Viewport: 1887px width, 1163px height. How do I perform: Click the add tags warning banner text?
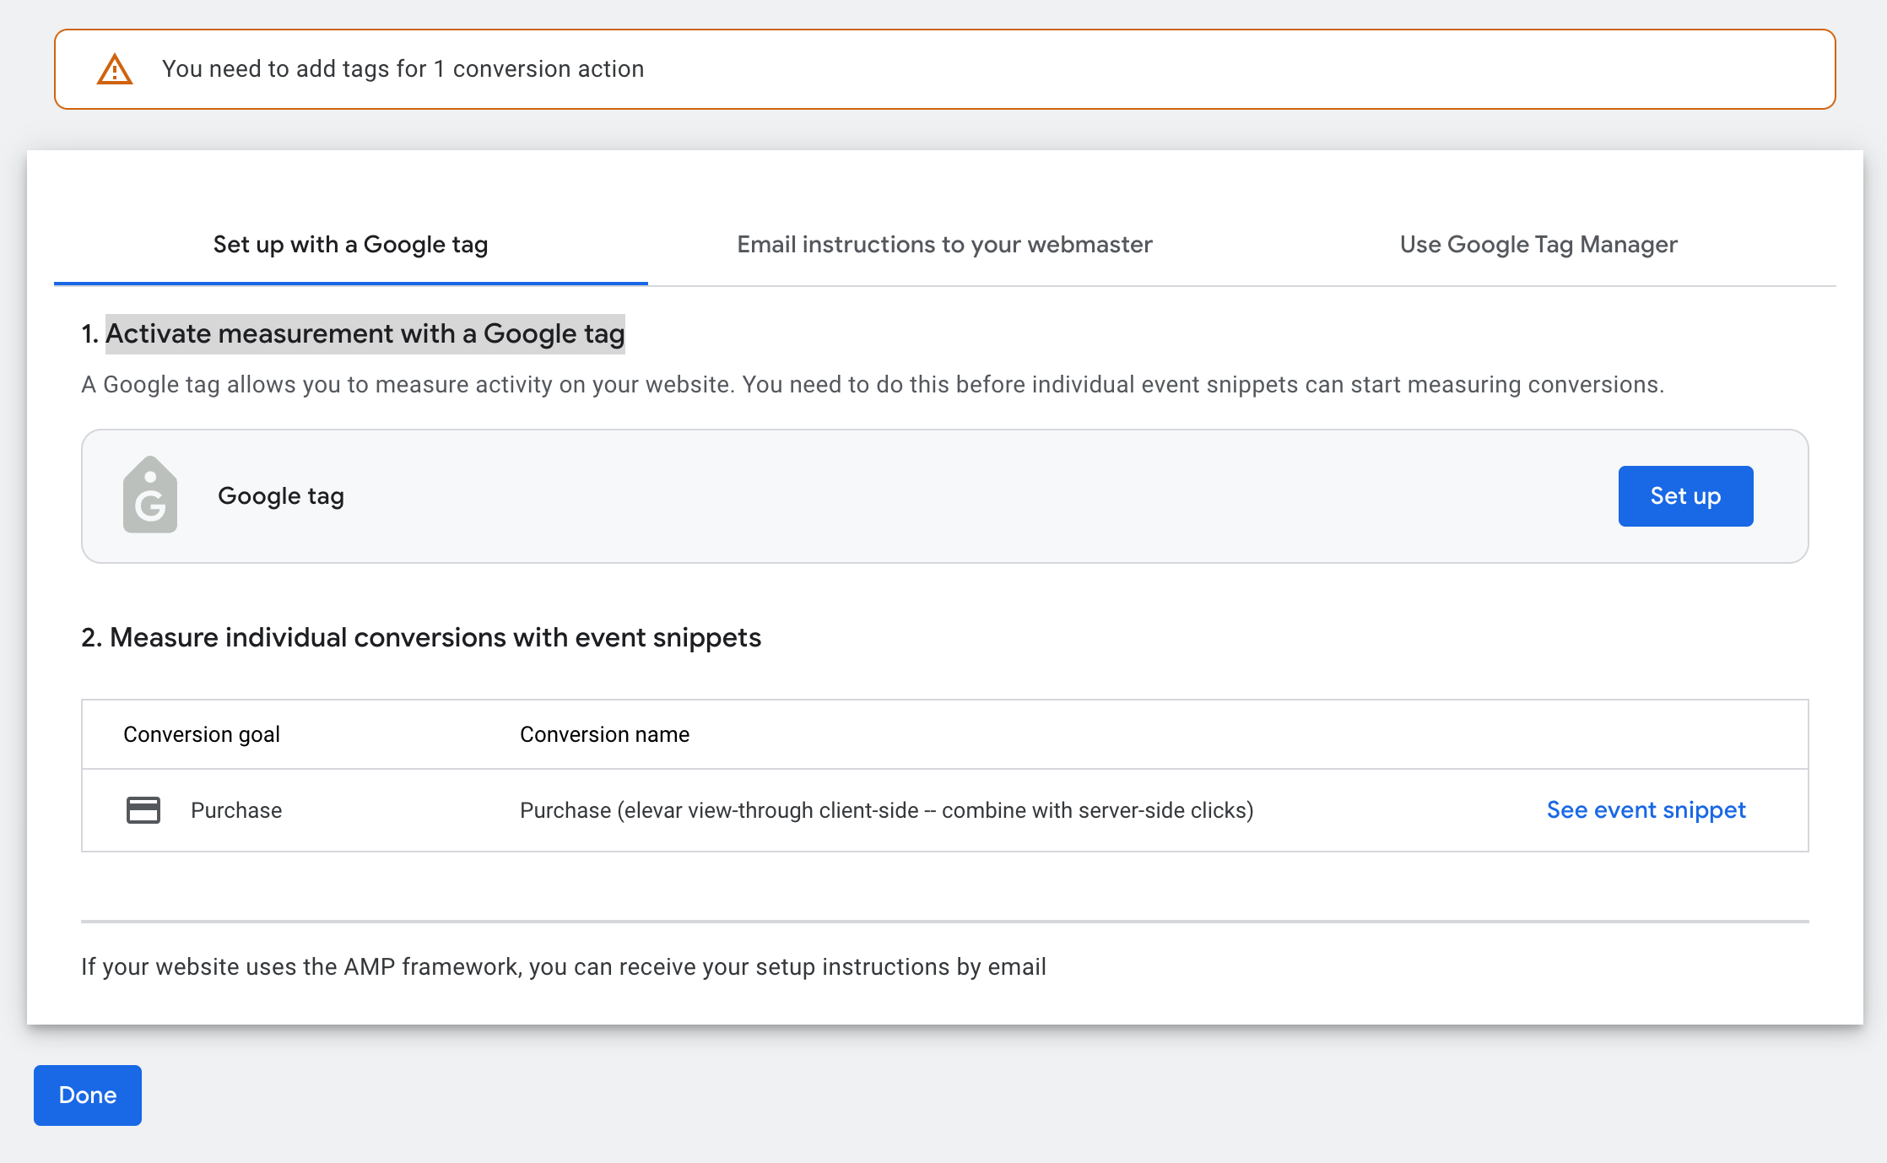(403, 69)
